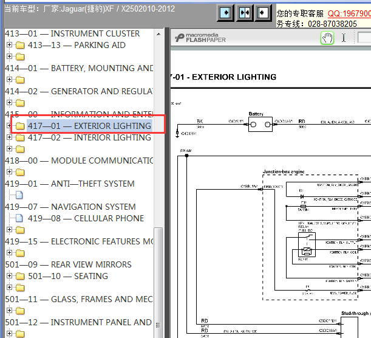
Task: Select 501—10 — SEATING tree item
Action: 68,276
